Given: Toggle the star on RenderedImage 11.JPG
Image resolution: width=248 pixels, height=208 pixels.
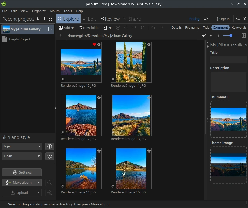Looking at the screenshot, I should tap(149, 45).
